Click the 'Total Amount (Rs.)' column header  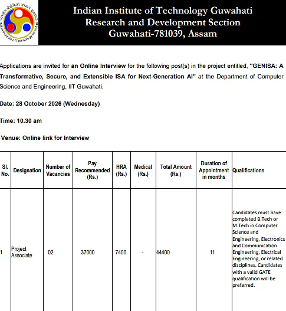point(176,171)
